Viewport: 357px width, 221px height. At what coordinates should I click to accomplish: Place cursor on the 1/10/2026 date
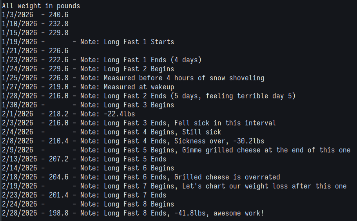20,24
